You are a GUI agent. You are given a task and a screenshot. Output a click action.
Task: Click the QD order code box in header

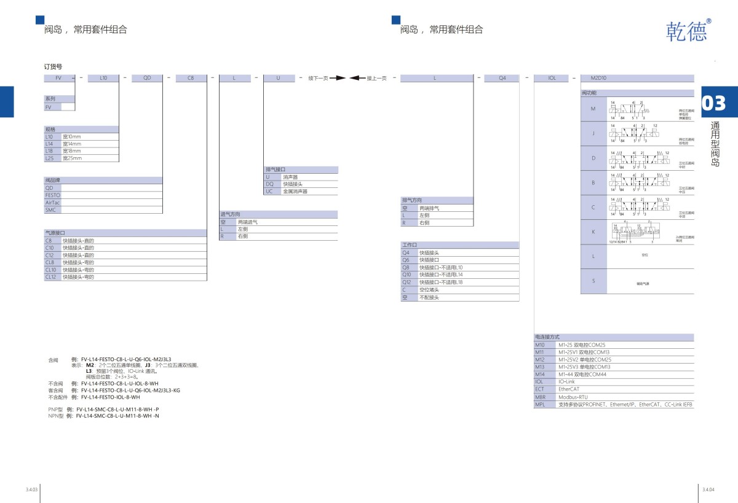(147, 78)
